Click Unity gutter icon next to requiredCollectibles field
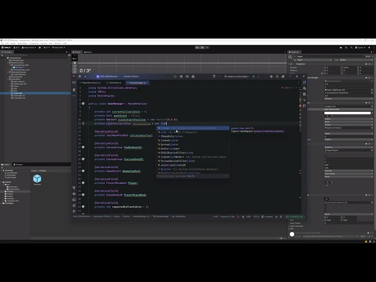 pos(83,207)
